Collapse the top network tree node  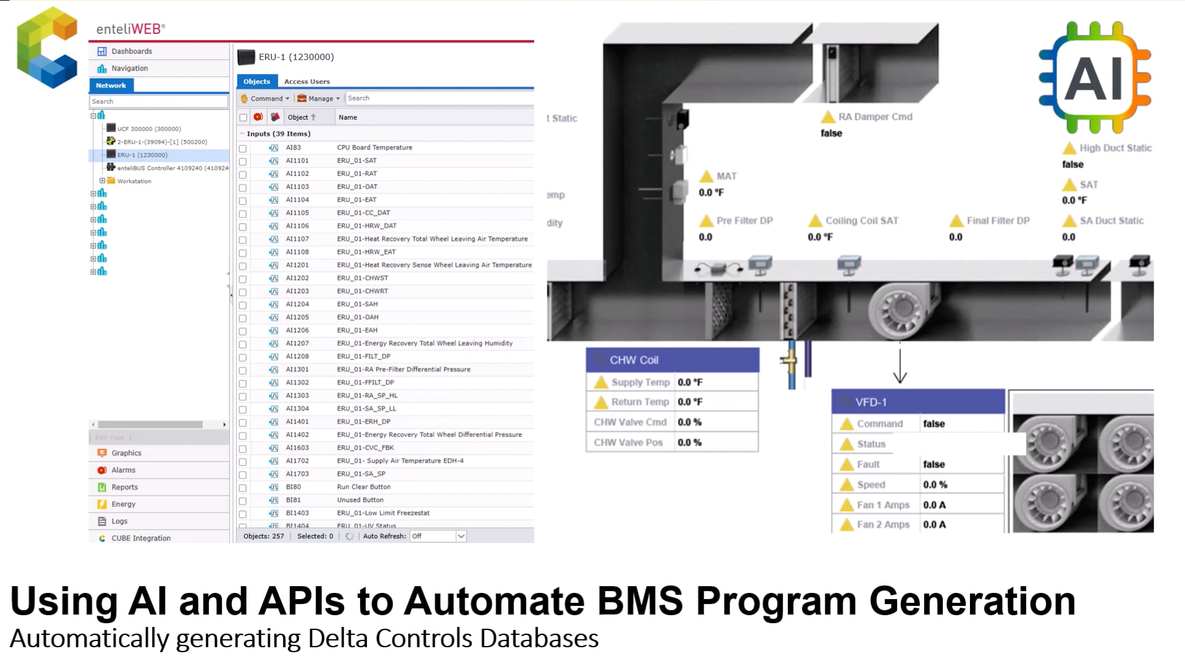click(x=94, y=115)
